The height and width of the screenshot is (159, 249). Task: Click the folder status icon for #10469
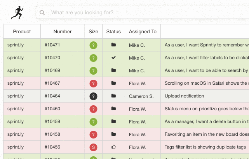(113, 70)
